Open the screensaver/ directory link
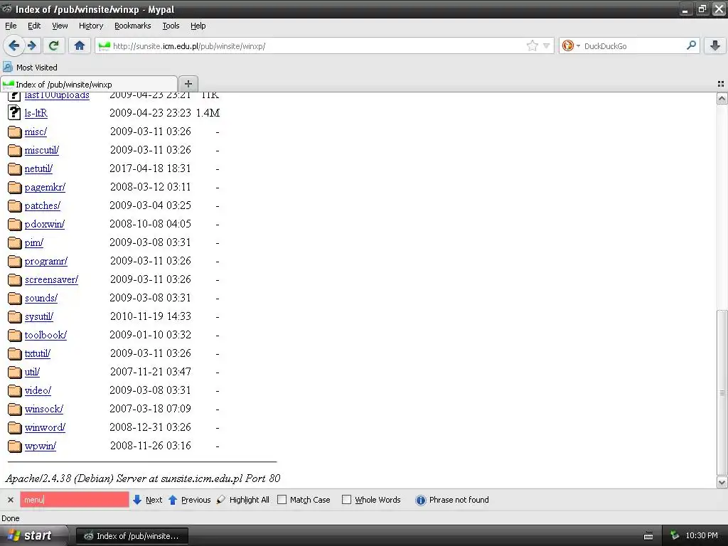Viewport: 728px width, 546px height. pos(51,279)
